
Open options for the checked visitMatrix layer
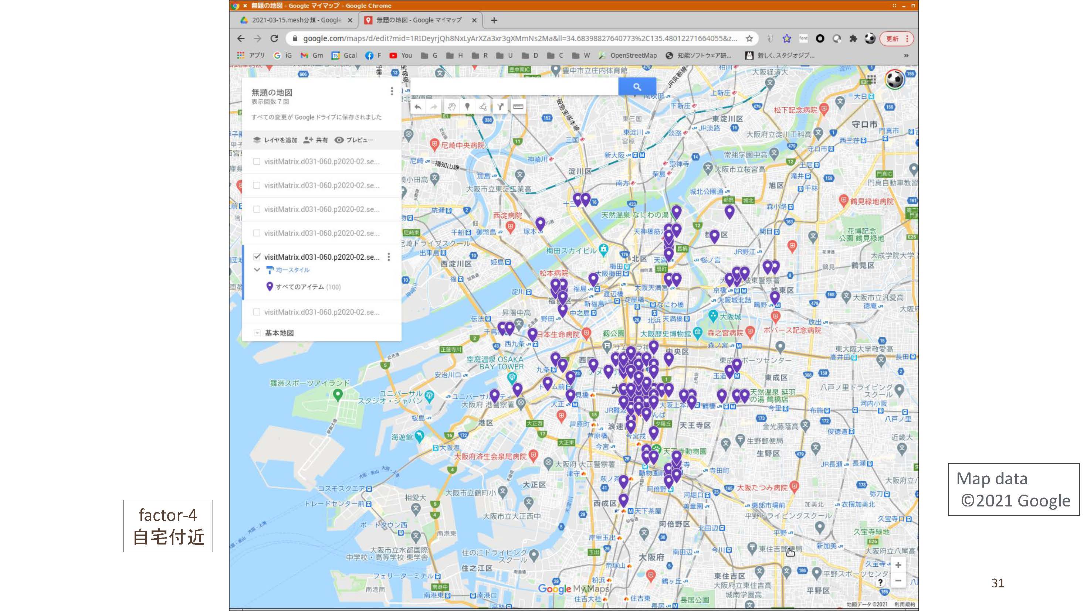(x=389, y=257)
